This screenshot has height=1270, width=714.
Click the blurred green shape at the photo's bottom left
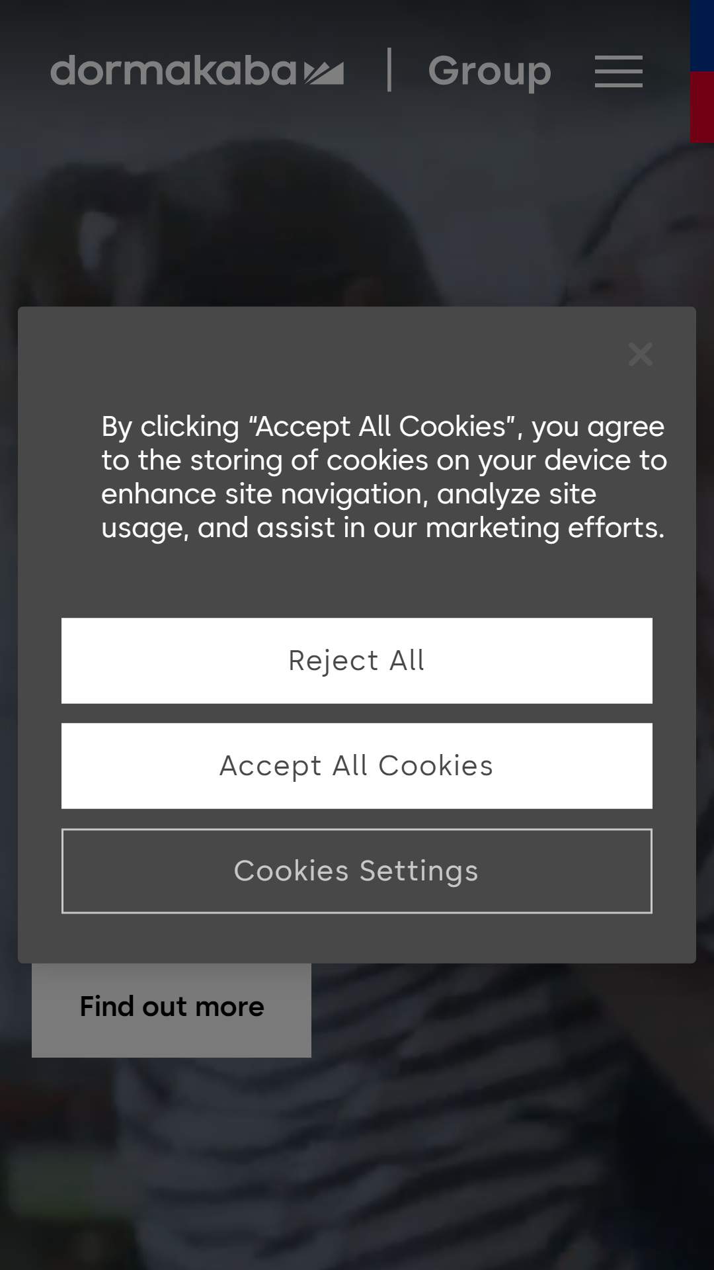[53, 1184]
